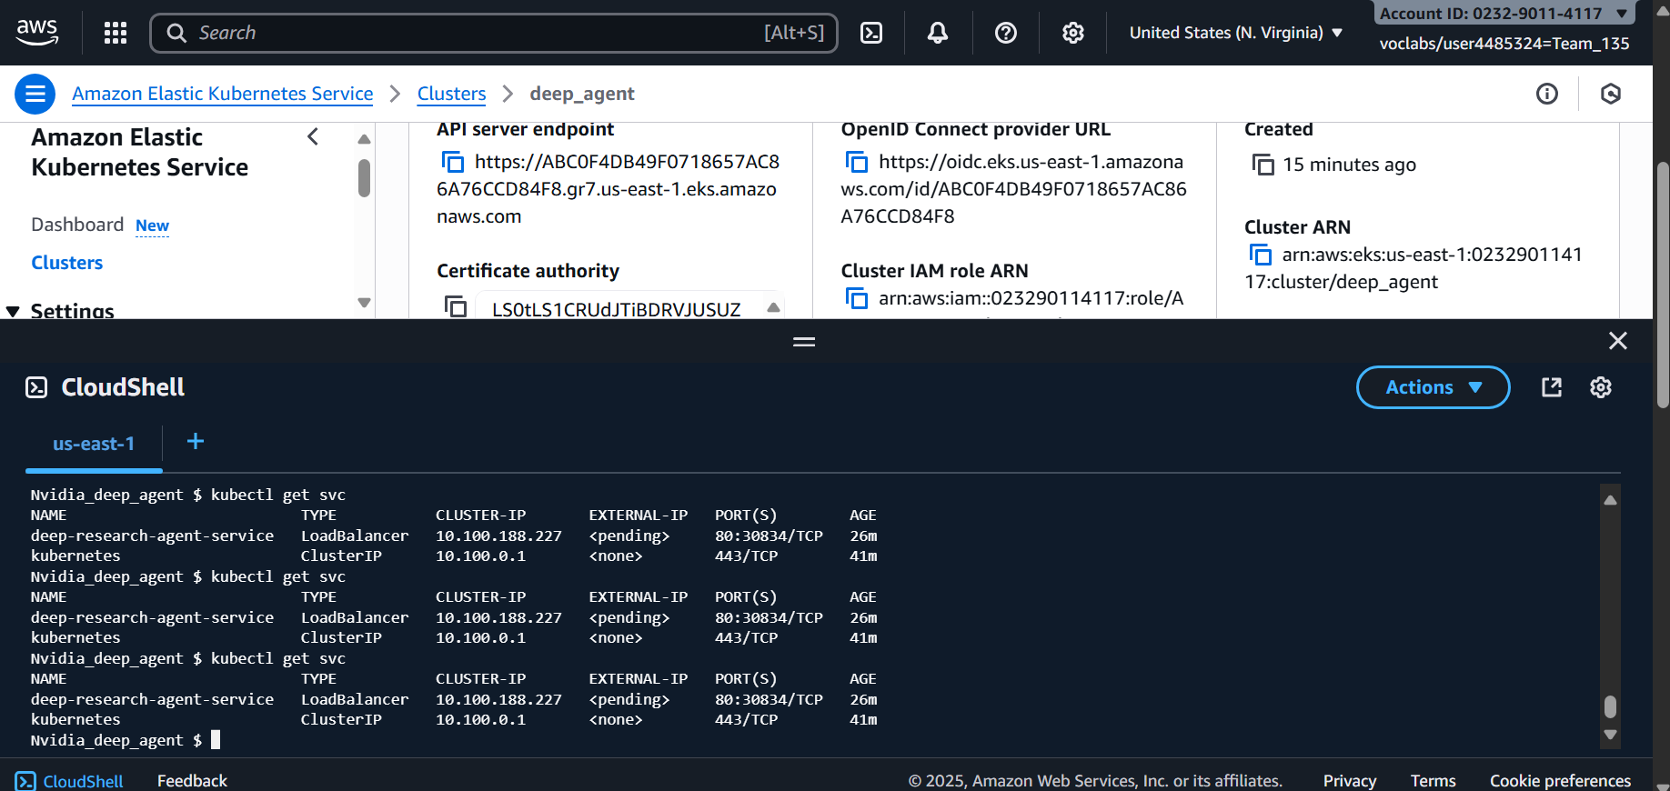1670x791 pixels.
Task: Add a new CloudShell terminal tab
Action: pos(196,441)
